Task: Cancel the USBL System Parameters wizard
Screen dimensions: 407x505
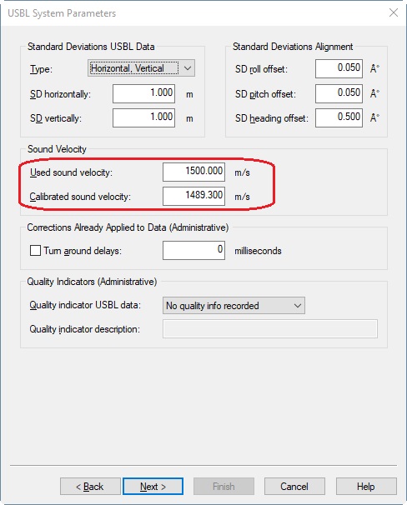Action: point(294,487)
